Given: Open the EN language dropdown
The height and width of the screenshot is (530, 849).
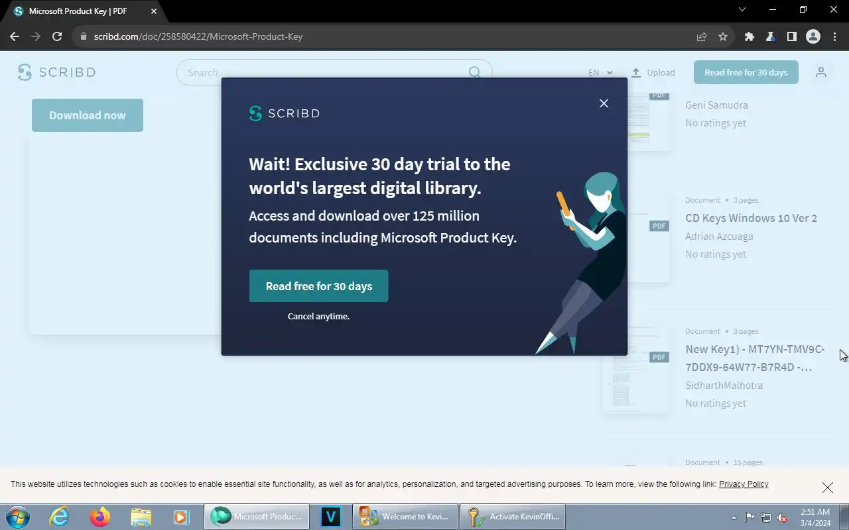Looking at the screenshot, I should click(x=600, y=73).
